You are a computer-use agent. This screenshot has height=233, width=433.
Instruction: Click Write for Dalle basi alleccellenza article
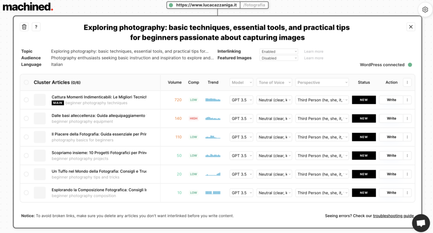[x=391, y=119]
